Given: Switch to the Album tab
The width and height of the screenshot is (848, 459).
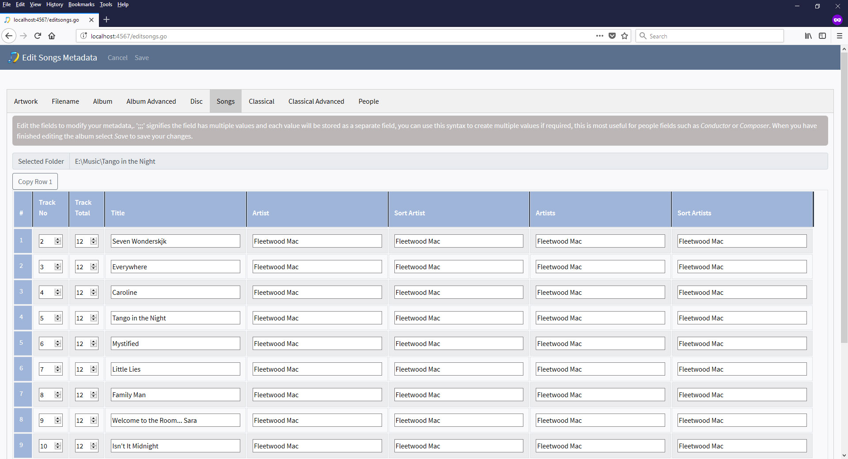Looking at the screenshot, I should 102,102.
